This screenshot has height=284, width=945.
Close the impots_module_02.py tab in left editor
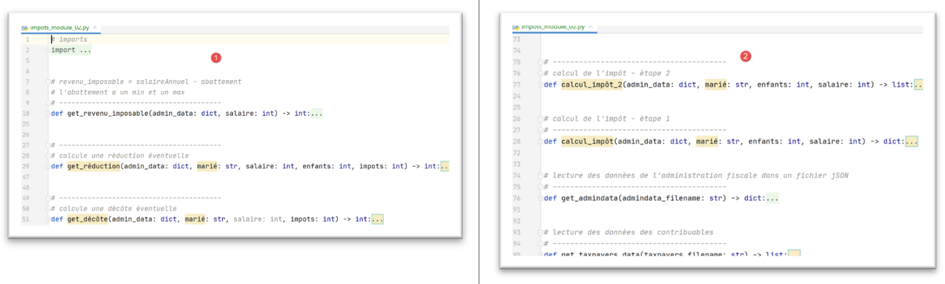tap(95, 28)
